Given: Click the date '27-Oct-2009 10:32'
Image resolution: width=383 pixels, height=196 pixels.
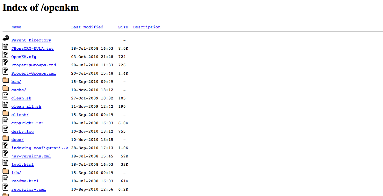Looking at the screenshot, I should [92, 98].
